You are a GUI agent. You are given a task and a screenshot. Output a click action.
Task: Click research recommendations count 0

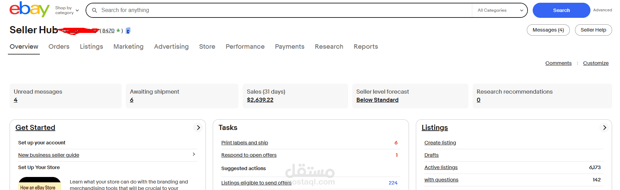(478, 100)
